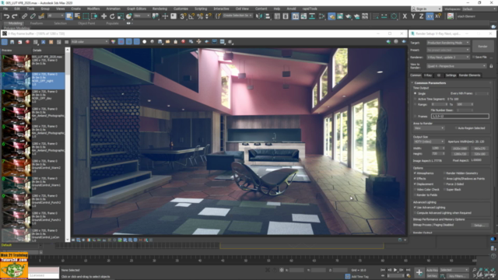Open the Mirror tool

259,16
